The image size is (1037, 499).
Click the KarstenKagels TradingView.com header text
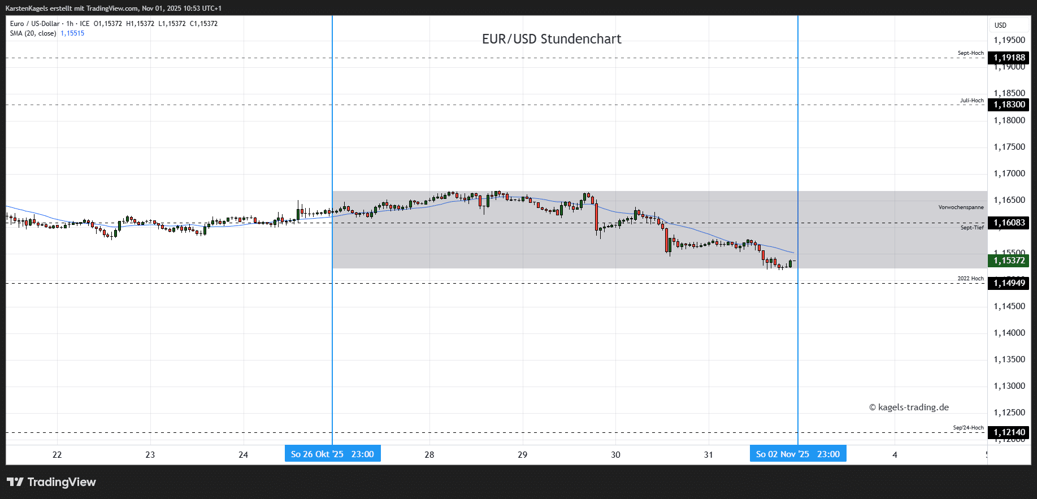pos(113,8)
